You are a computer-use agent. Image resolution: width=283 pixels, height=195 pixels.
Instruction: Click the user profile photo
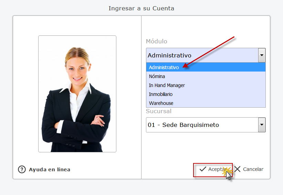77,94
